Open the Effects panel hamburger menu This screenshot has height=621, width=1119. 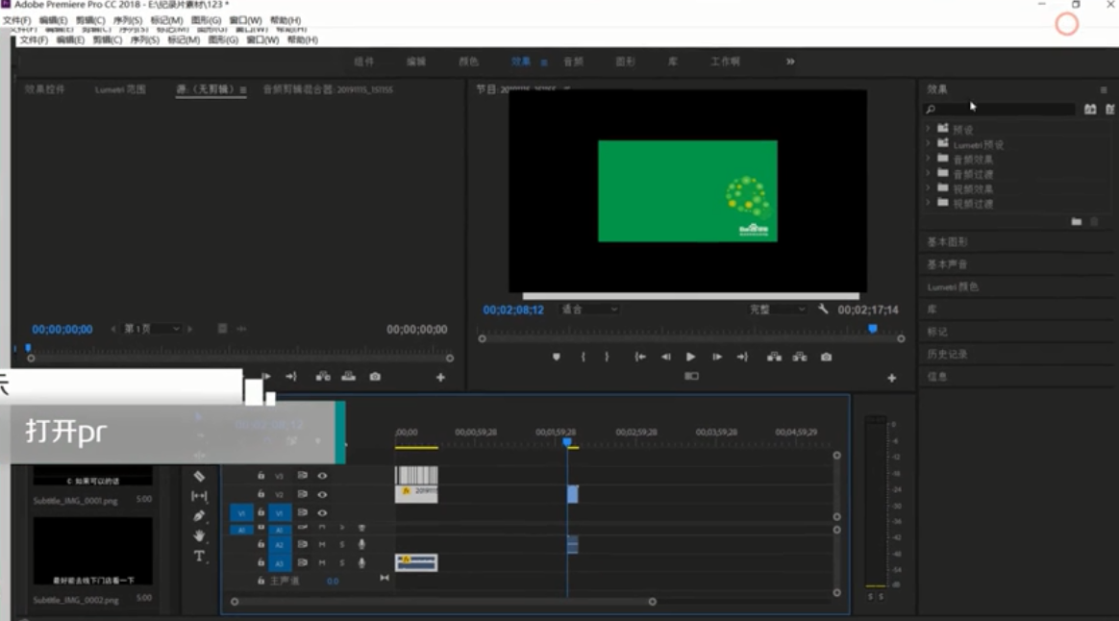1104,90
